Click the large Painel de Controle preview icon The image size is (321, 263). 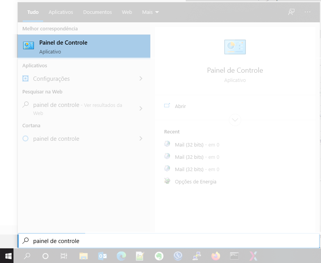pos(235,47)
